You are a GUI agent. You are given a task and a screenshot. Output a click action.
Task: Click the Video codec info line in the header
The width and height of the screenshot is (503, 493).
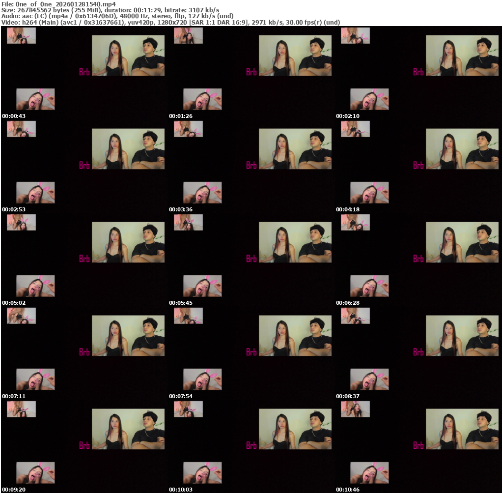171,22
